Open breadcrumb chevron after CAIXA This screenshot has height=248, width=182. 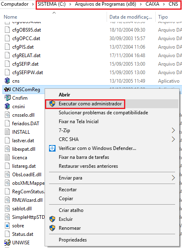pos(164,4)
